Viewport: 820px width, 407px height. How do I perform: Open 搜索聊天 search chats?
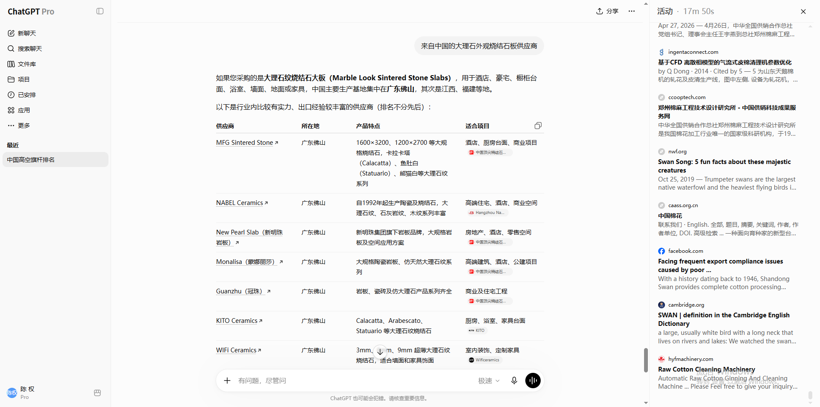(55, 49)
